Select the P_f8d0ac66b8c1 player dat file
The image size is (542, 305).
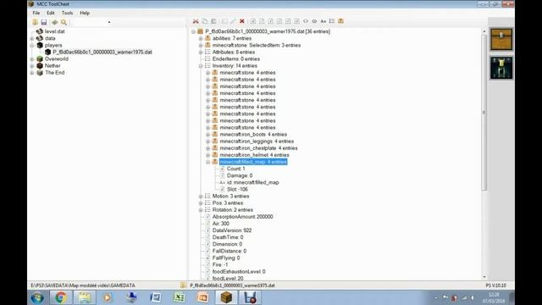(x=102, y=53)
